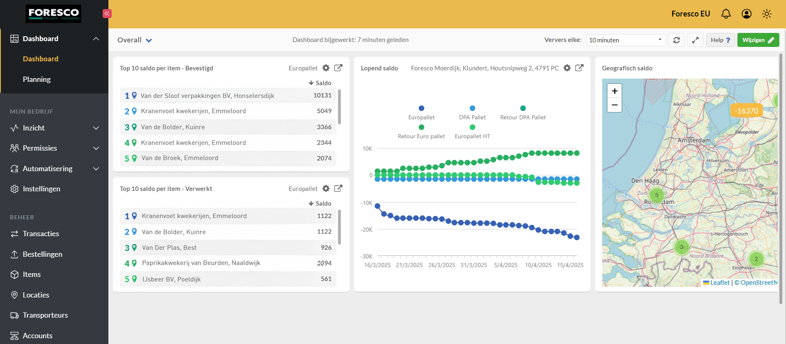Screen dimensions: 786x344
Task: Open Bevestigd widget in external view
Action: [x=338, y=68]
